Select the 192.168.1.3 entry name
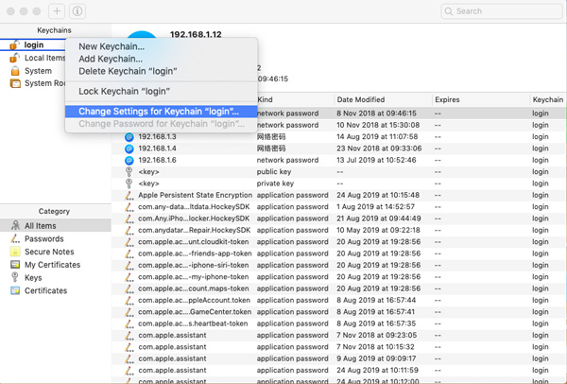The image size is (567, 384). pos(157,137)
